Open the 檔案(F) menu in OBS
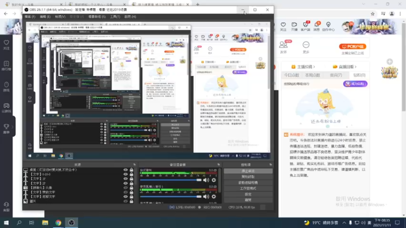The width and height of the screenshot is (406, 228). point(30,17)
